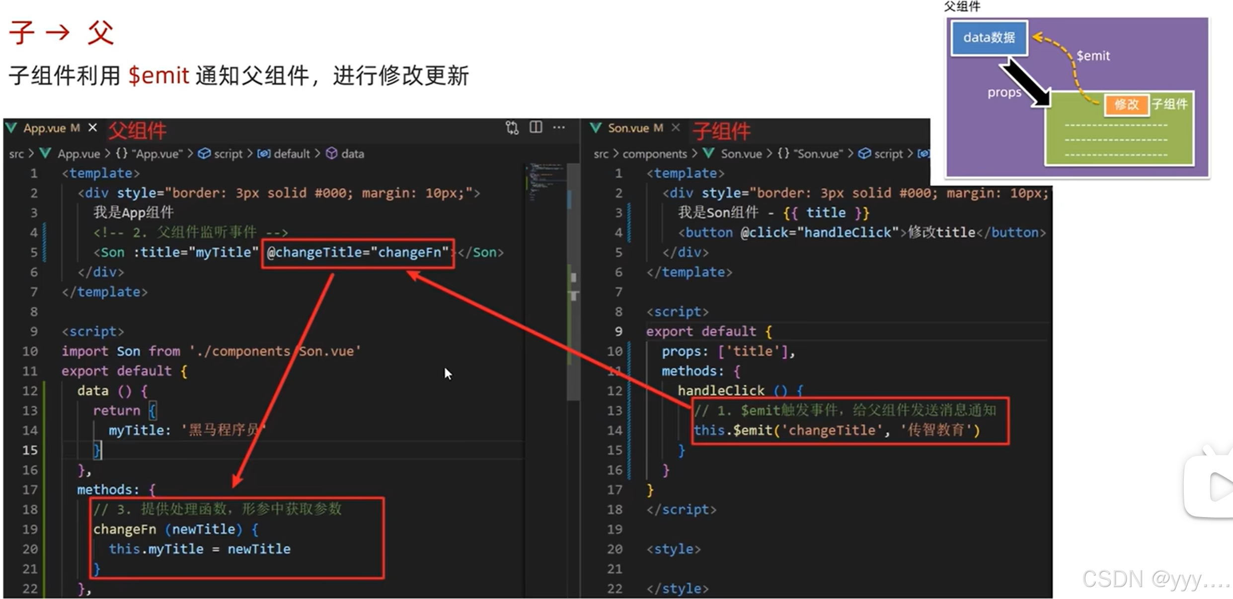Click 'default' in App.vue breadcrumb

click(x=292, y=154)
